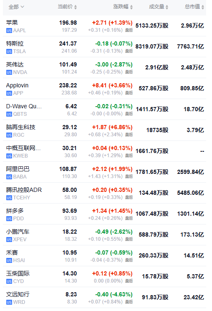
Task: Click the 小鹏汽车 stock name
Action: 18,232
